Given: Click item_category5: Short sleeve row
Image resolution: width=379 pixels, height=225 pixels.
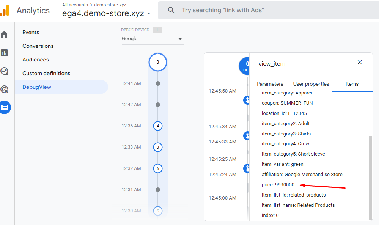Looking at the screenshot, I should [293, 154].
